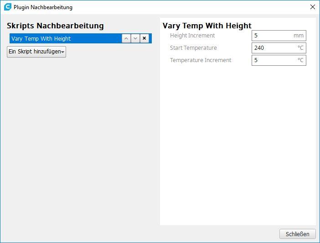320x243 pixels.
Task: Remove the Vary Temp With Height script
Action: tap(145, 38)
